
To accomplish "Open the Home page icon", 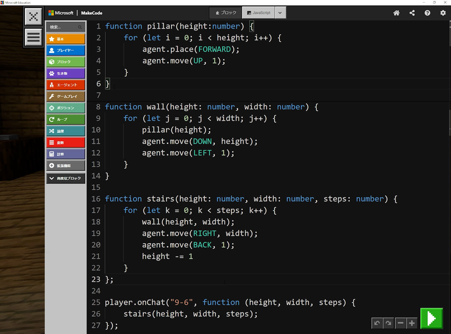I will coord(396,13).
